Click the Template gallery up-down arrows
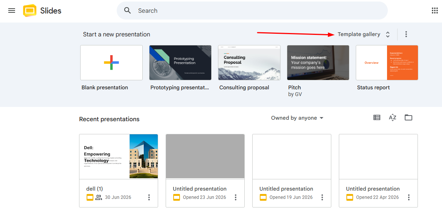442x215 pixels. (x=388, y=35)
